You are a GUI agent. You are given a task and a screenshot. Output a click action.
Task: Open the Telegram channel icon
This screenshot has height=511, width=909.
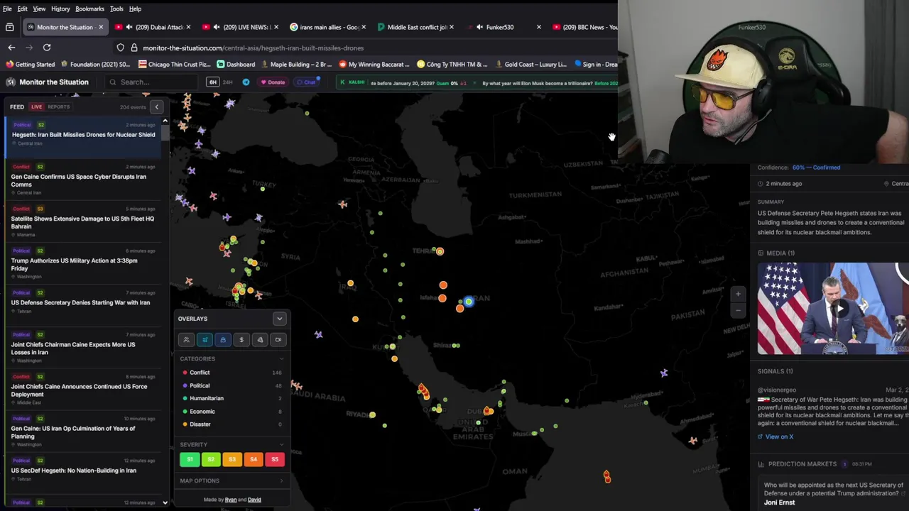[x=246, y=82]
